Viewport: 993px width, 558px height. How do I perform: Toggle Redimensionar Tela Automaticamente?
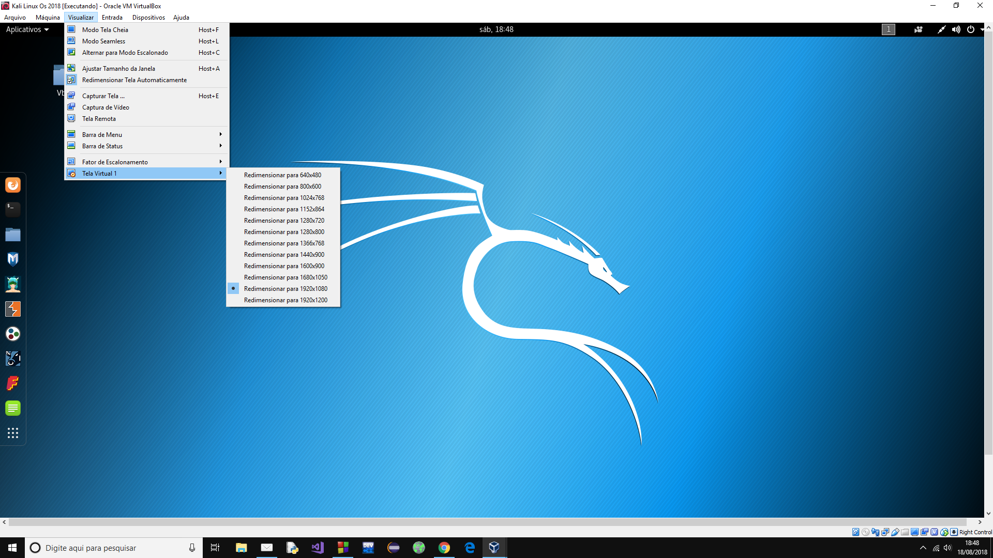(146, 80)
